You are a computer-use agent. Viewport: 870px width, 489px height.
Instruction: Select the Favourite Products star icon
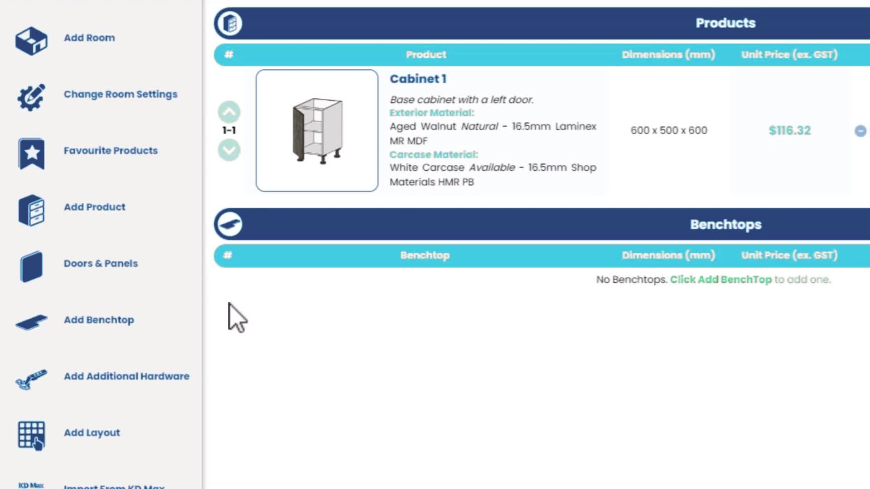click(x=31, y=153)
